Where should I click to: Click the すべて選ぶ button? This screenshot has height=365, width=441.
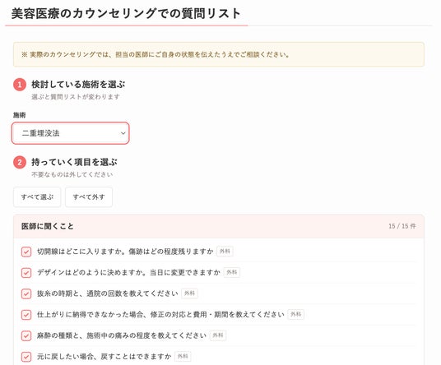[x=37, y=197]
